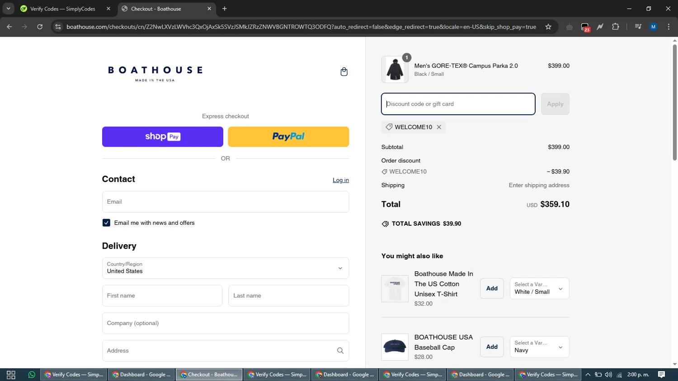
Task: Click the Log in link
Action: (x=341, y=180)
